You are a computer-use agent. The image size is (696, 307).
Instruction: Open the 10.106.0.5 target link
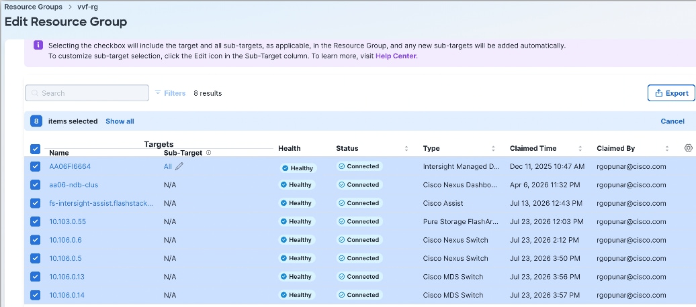click(65, 258)
